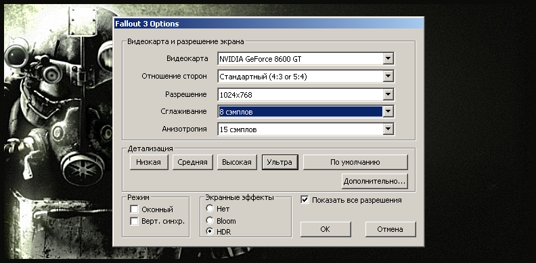The image size is (536, 263).
Task: Uncheck Показать все разрешения
Action: point(305,200)
